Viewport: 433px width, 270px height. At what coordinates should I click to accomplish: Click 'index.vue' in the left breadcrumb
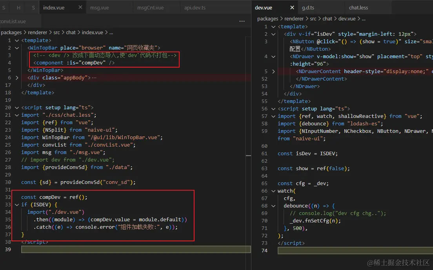(93, 32)
